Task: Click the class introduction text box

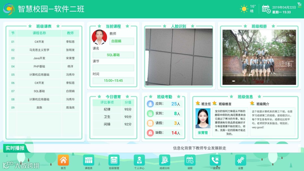Action: pos(272,121)
